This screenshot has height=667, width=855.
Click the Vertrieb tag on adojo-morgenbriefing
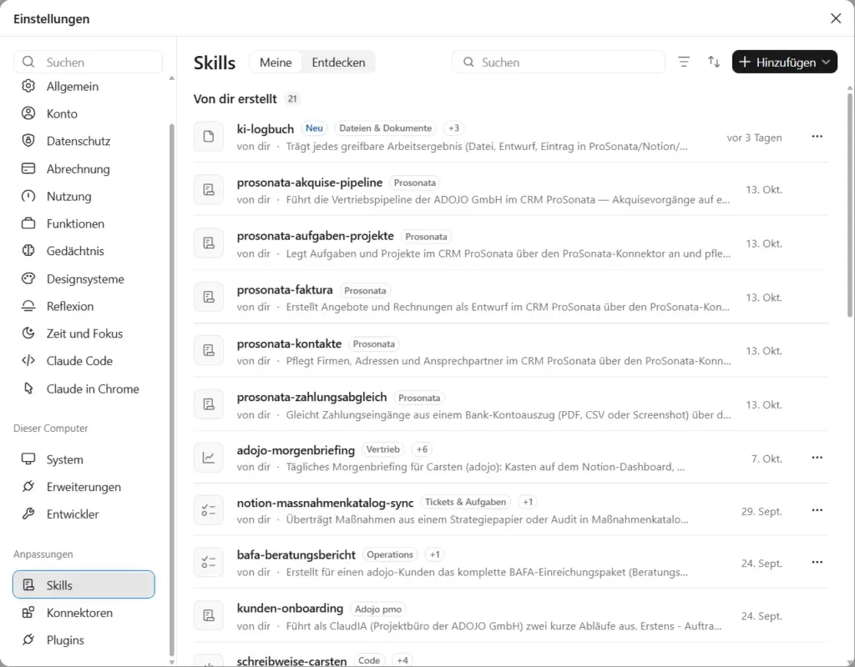tap(382, 449)
